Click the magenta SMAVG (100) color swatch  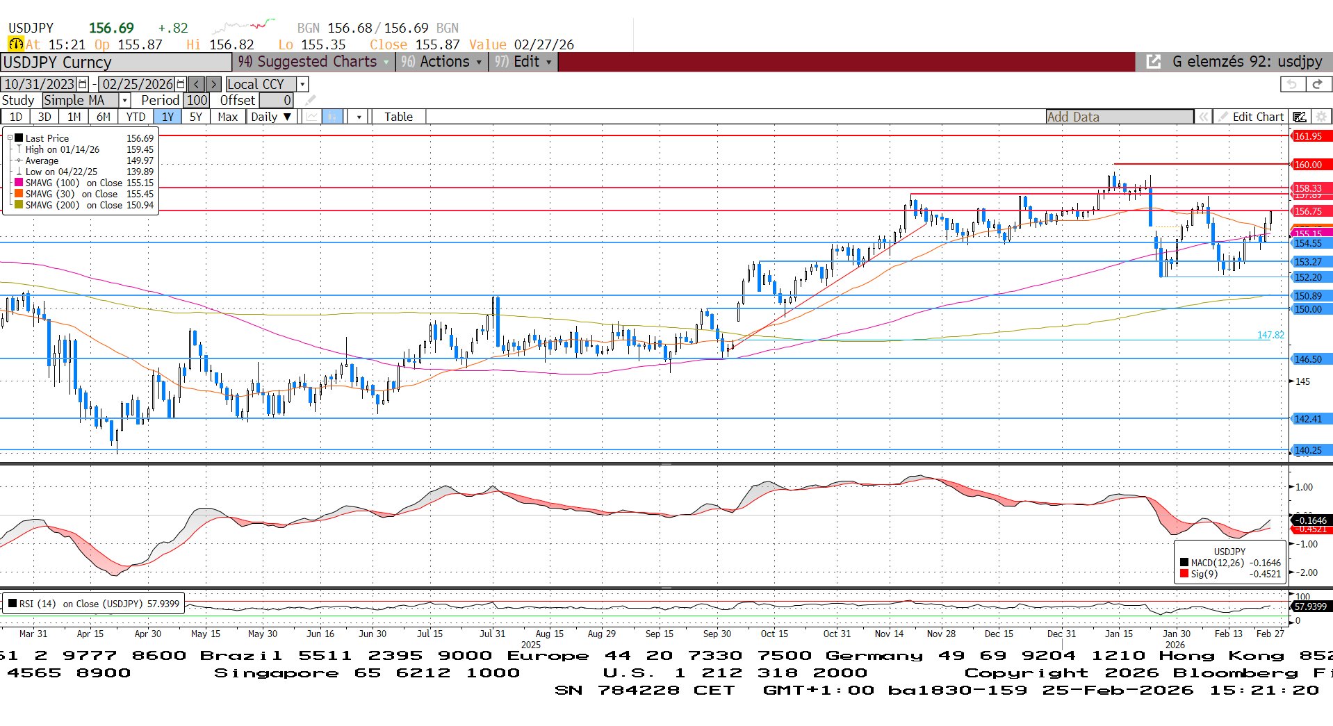[19, 183]
